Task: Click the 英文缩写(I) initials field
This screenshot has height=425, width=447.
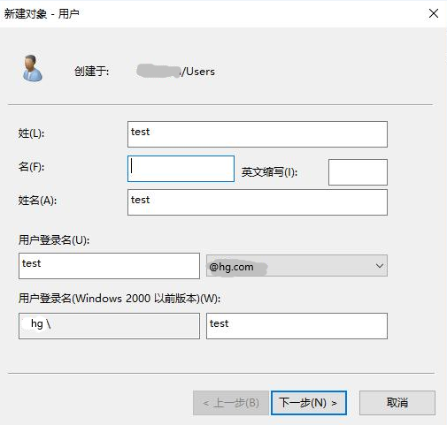Action: [358, 172]
